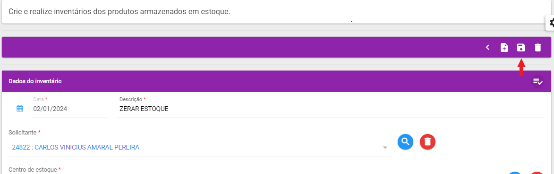Search Solicitante with the blue magnifier button
The image size is (554, 174).
coord(406,142)
